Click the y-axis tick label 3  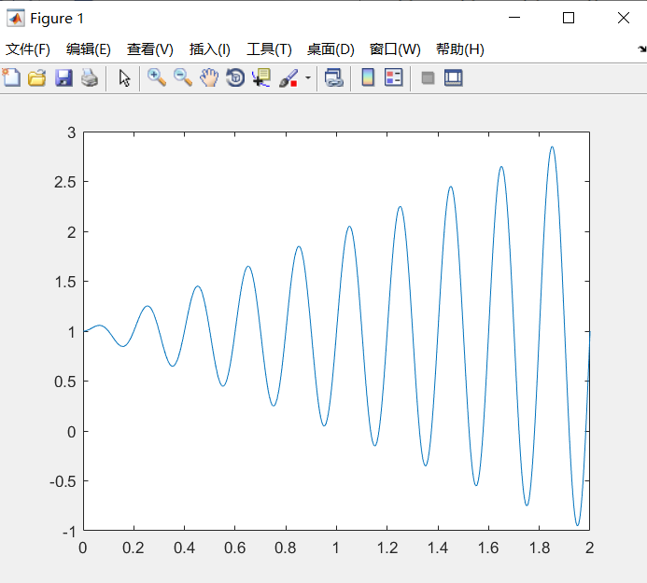[72, 132]
